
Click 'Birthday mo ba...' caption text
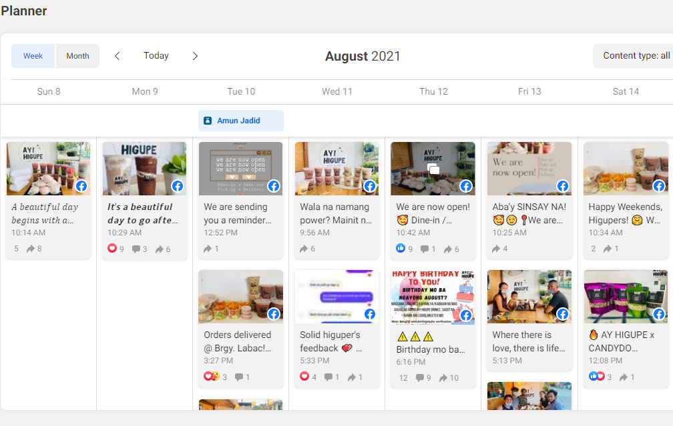click(x=431, y=350)
